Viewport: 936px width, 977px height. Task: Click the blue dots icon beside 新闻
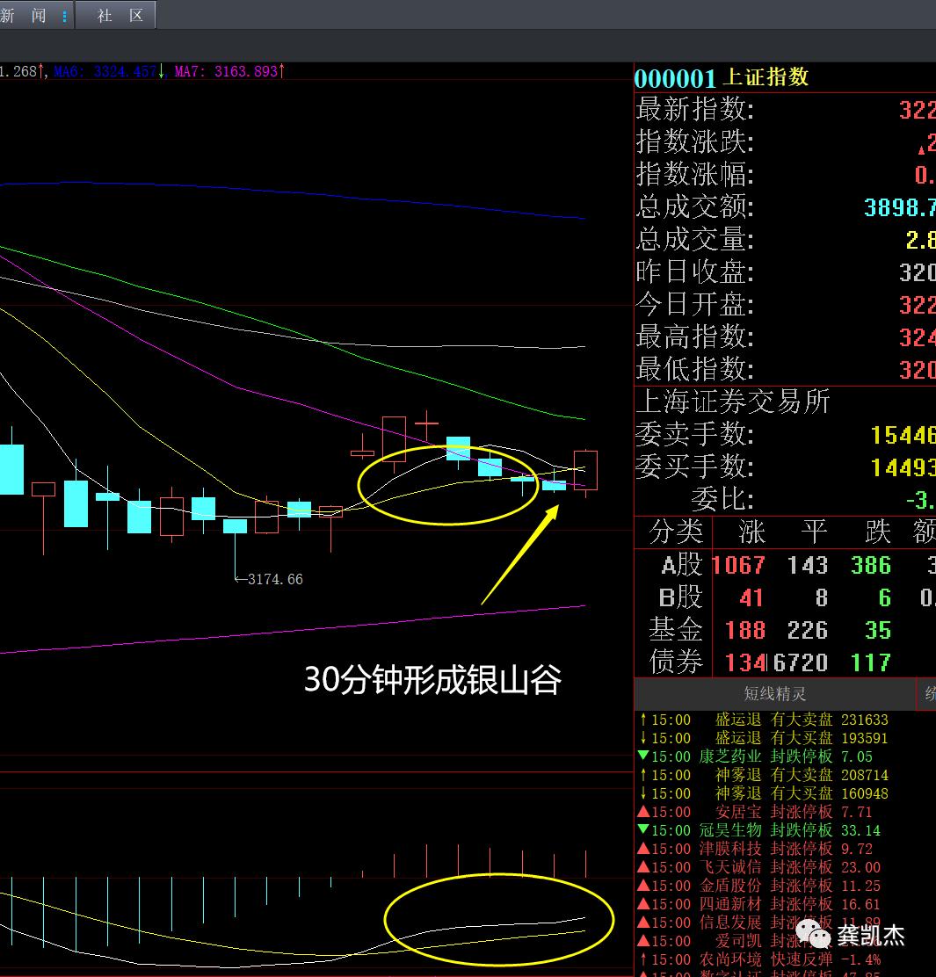point(65,16)
